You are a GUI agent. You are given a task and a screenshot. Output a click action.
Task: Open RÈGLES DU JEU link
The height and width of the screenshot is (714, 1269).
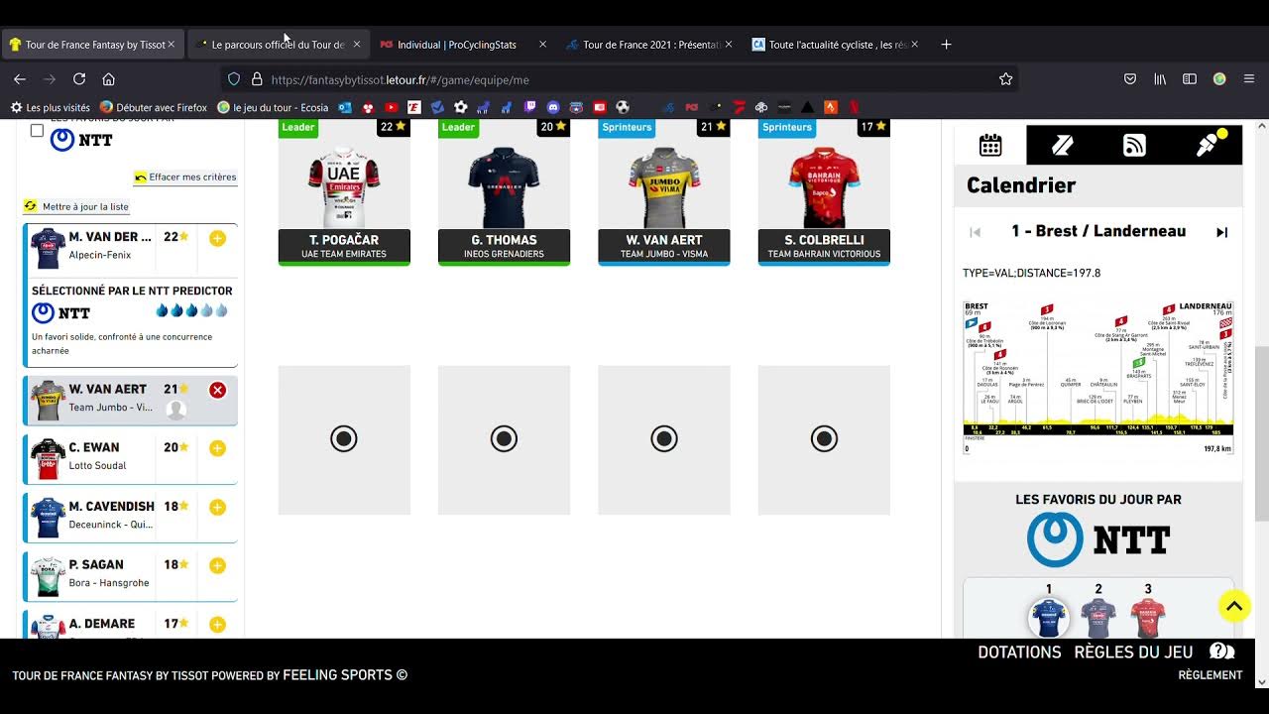[1133, 653]
